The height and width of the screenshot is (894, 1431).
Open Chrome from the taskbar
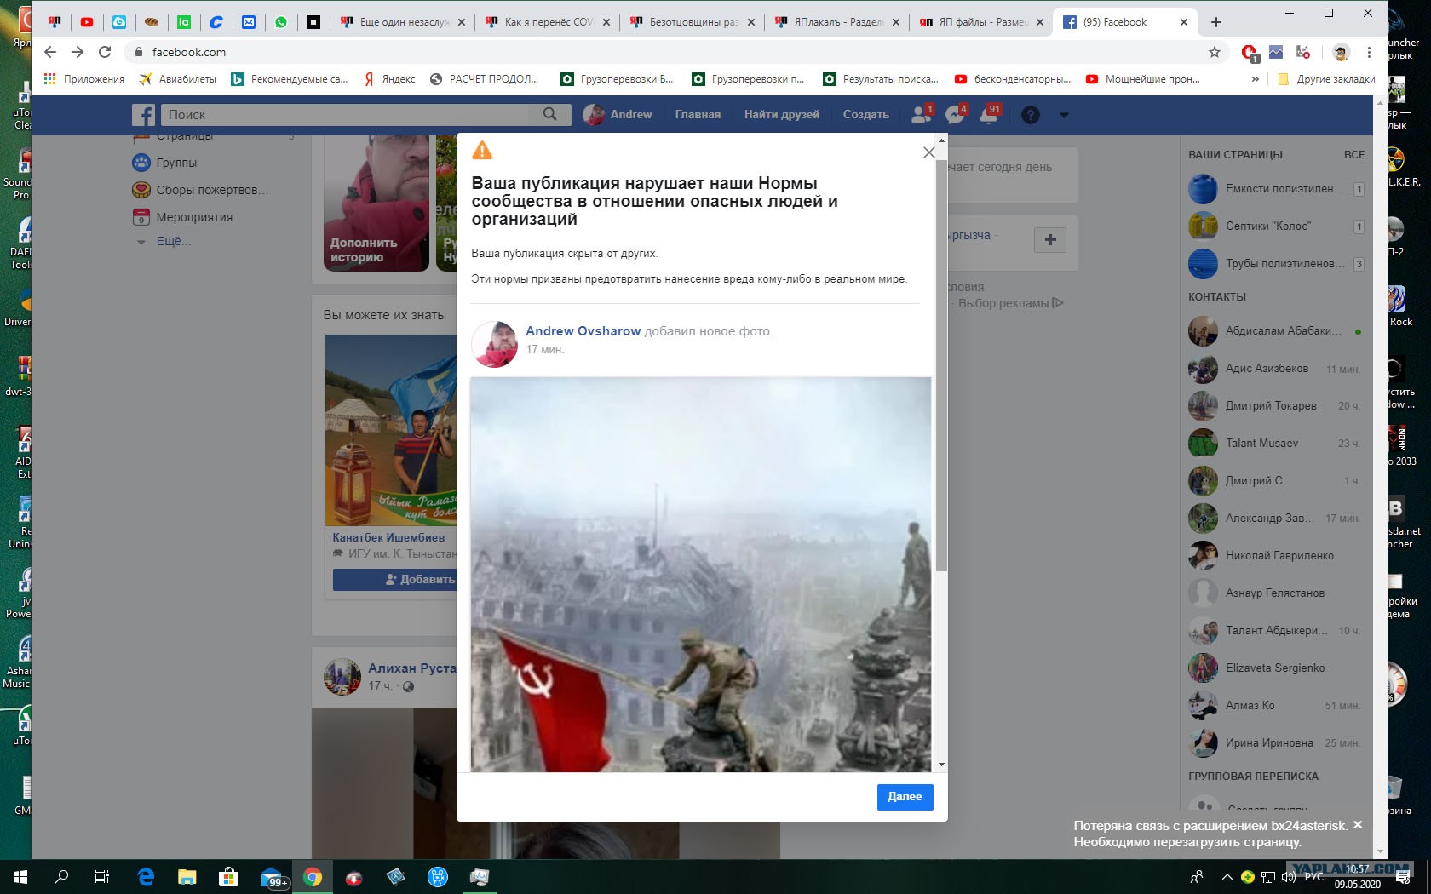313,877
